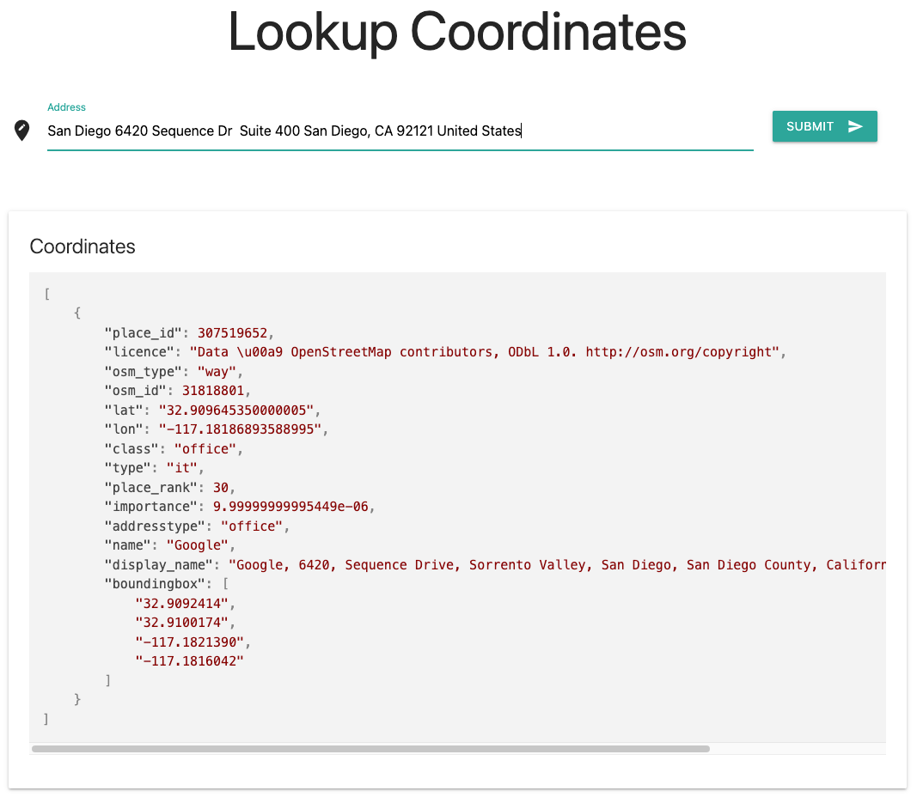This screenshot has width=917, height=797.
Task: Click the osm_type value "way"
Action: point(217,371)
